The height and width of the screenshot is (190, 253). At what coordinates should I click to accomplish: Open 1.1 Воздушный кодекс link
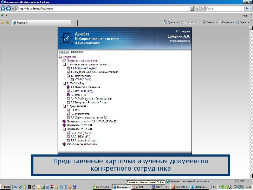coord(84,68)
